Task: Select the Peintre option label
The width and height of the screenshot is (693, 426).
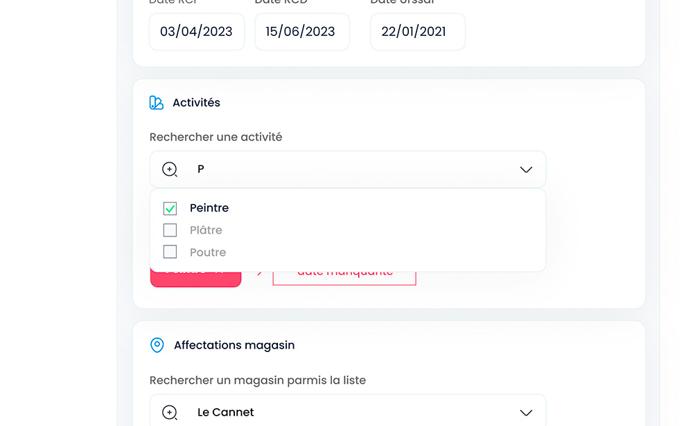Action: [x=209, y=208]
